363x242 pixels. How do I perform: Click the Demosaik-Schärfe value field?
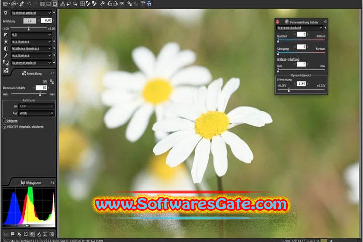41,88
